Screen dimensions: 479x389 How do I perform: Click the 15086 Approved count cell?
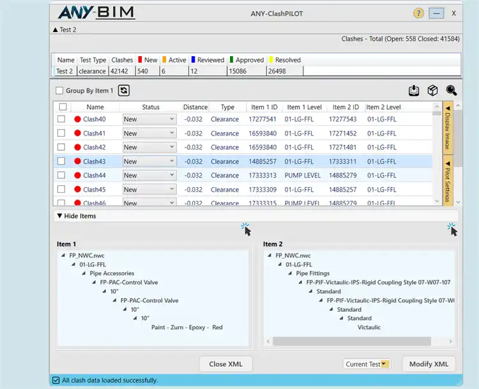click(247, 71)
